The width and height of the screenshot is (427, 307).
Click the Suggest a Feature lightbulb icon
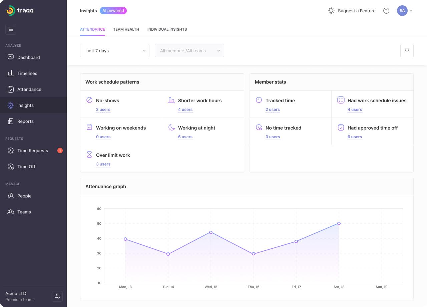(331, 11)
